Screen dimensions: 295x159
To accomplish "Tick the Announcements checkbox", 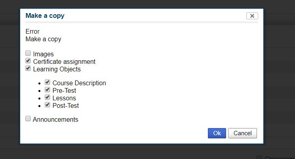I will pyautogui.click(x=28, y=119).
